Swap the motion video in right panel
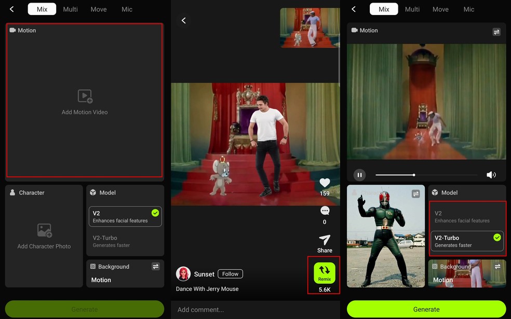Image resolution: width=511 pixels, height=319 pixels. 496,32
